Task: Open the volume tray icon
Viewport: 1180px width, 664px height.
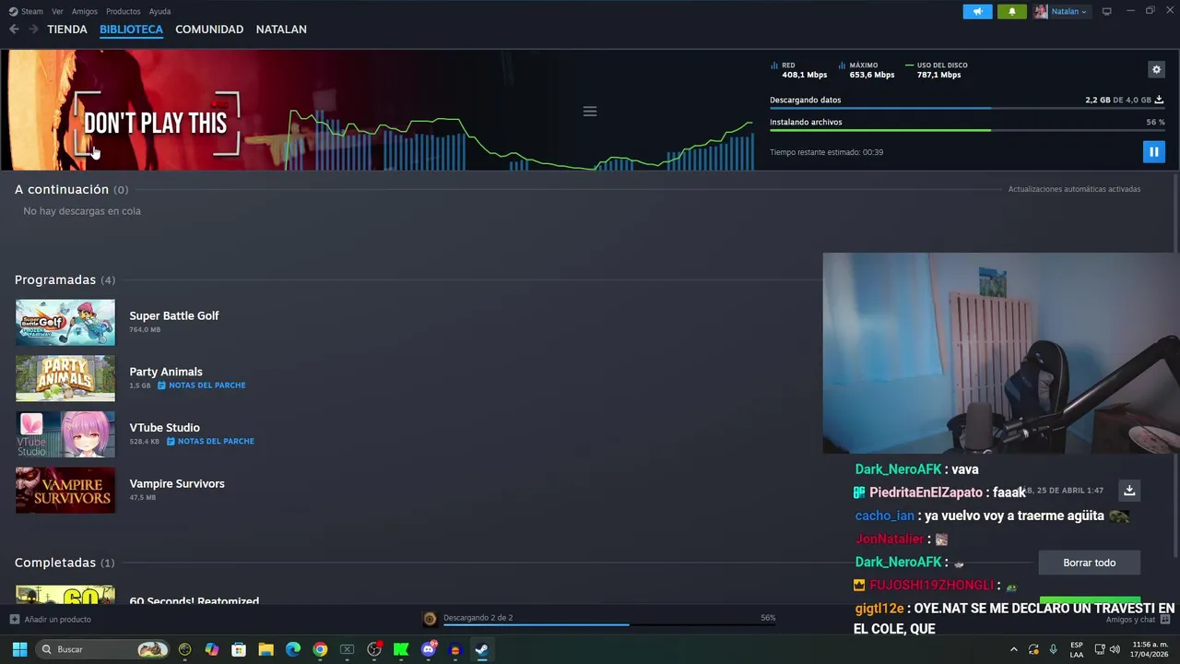Action: pos(1115,649)
